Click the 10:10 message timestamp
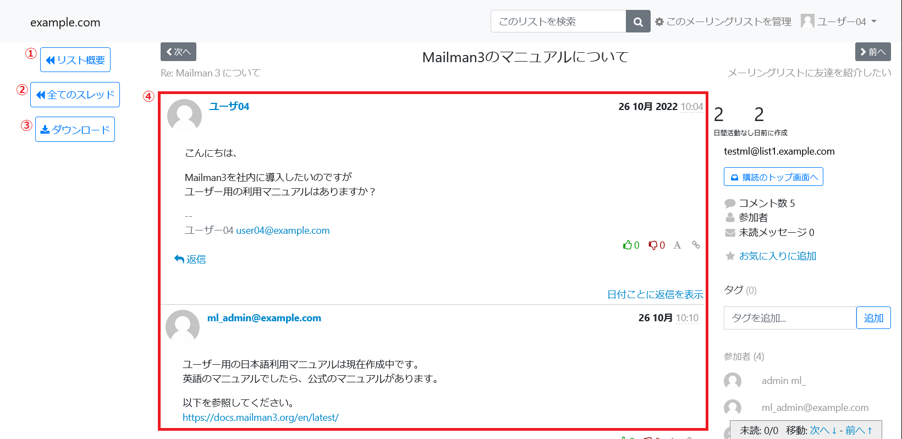Viewport: 902px width, 439px height. click(x=687, y=318)
